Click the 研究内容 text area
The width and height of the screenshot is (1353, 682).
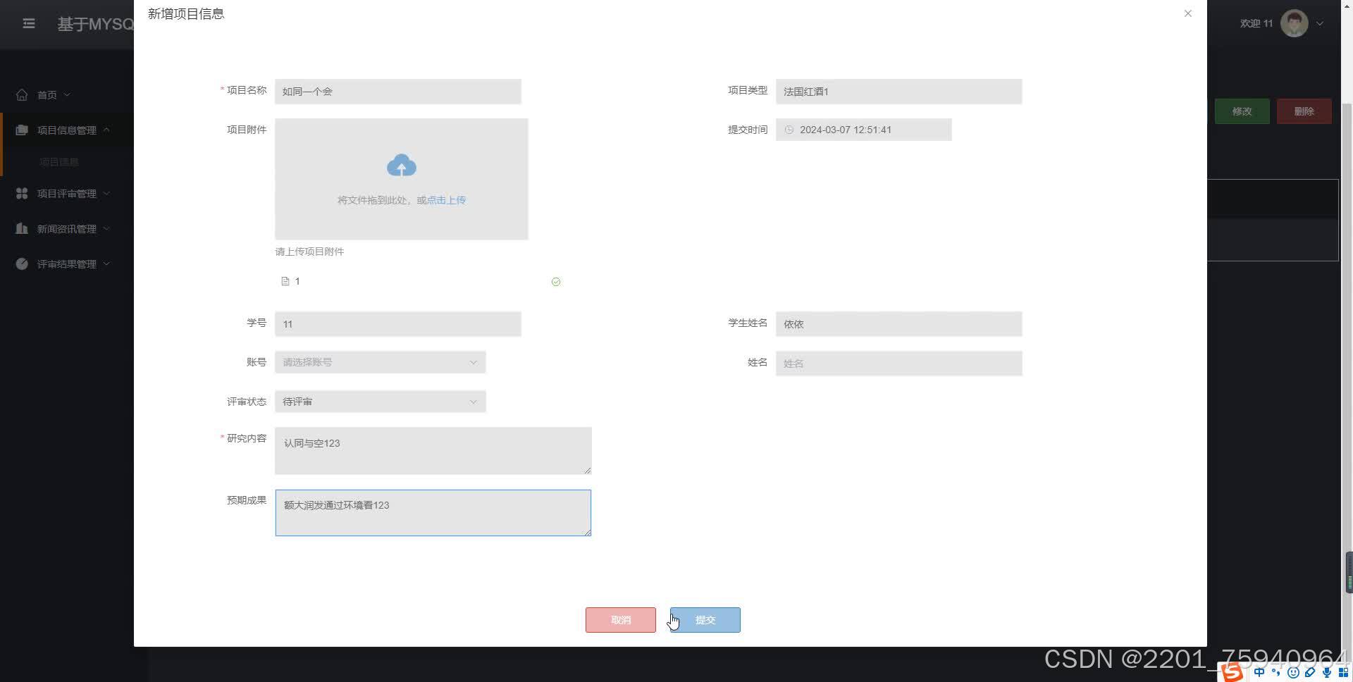(x=433, y=451)
